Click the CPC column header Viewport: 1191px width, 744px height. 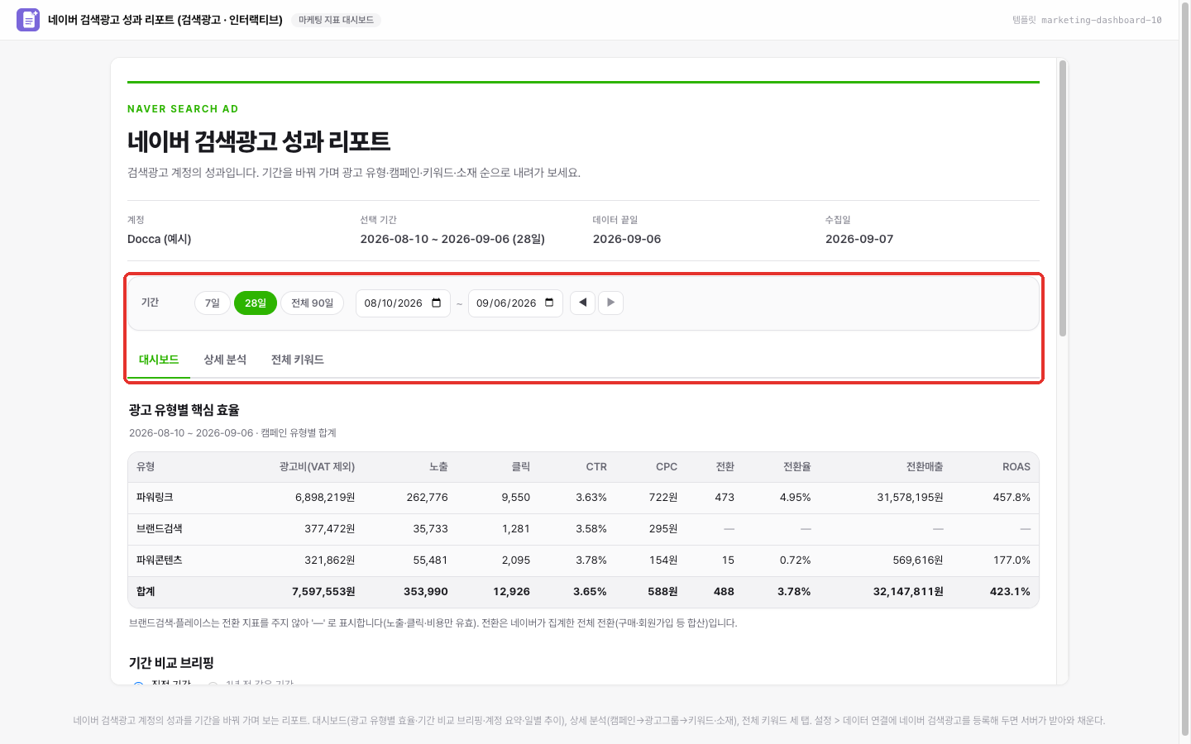click(667, 467)
